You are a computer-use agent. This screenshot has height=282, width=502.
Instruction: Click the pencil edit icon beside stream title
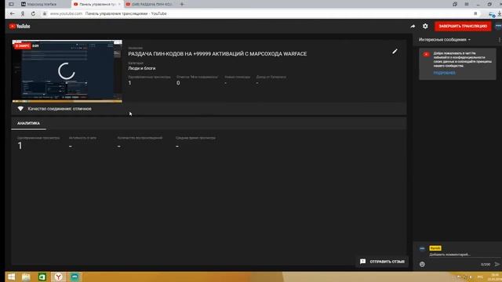395,52
